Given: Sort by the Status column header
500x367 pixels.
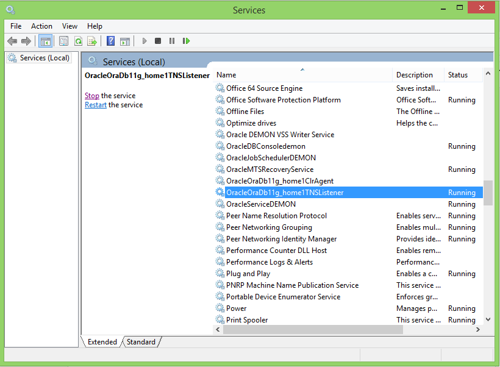Looking at the screenshot, I should (x=463, y=75).
